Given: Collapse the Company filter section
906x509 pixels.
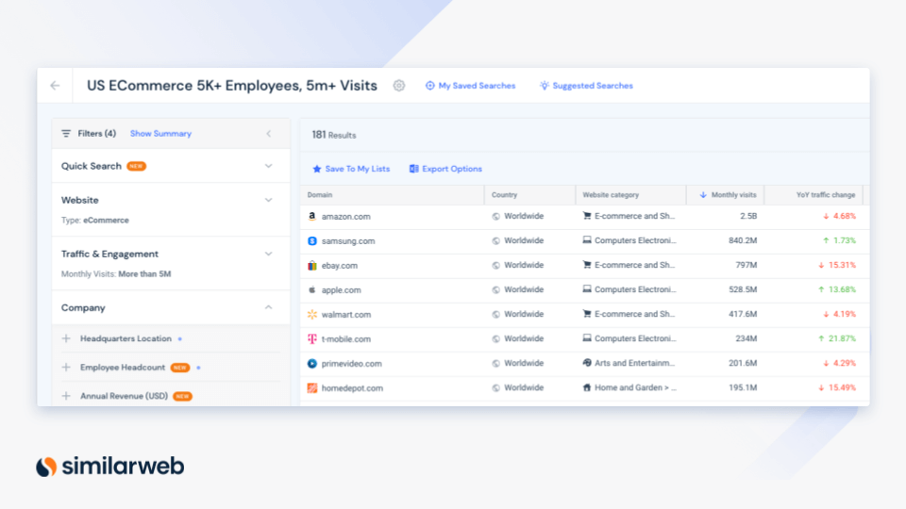Looking at the screenshot, I should click(269, 307).
